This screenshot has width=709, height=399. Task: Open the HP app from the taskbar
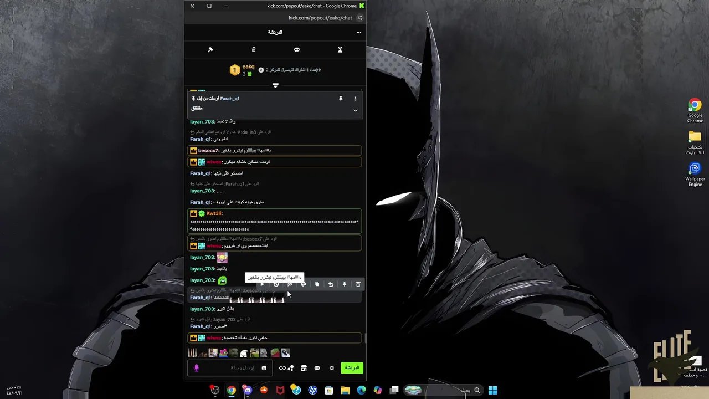(x=312, y=390)
